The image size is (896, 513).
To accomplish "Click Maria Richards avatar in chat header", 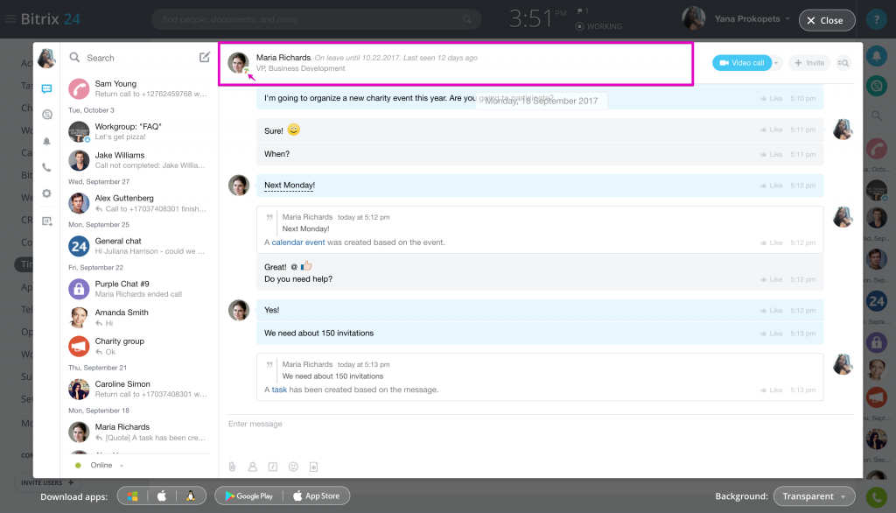I will (238, 62).
